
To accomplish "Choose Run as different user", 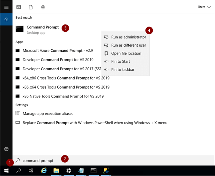I will [x=125, y=45].
